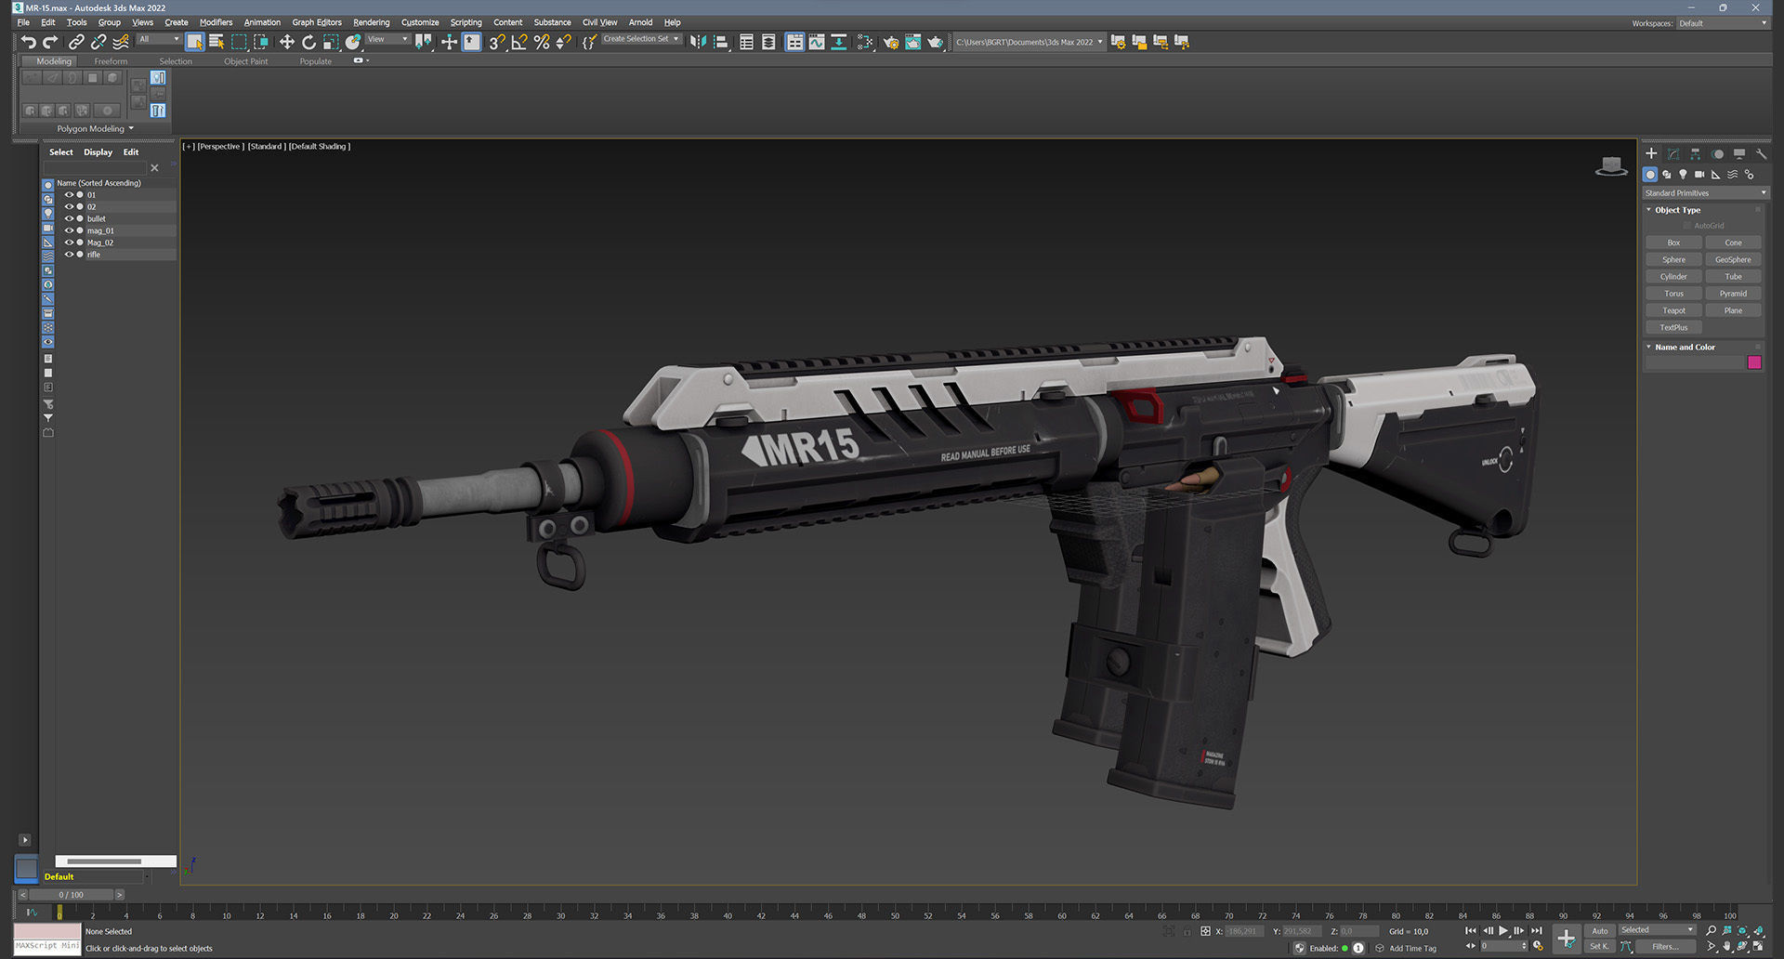
Task: Click the Undo arrow icon
Action: [x=29, y=42]
